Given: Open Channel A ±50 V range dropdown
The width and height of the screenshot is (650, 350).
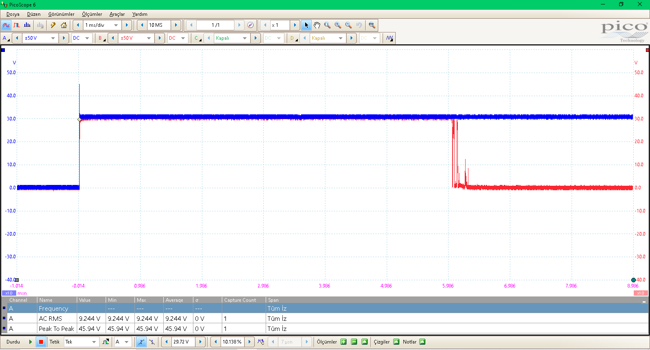Looking at the screenshot, I should (x=53, y=38).
